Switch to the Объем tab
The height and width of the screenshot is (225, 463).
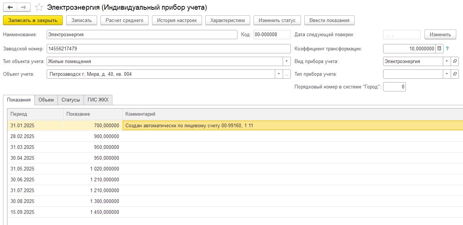coord(46,100)
